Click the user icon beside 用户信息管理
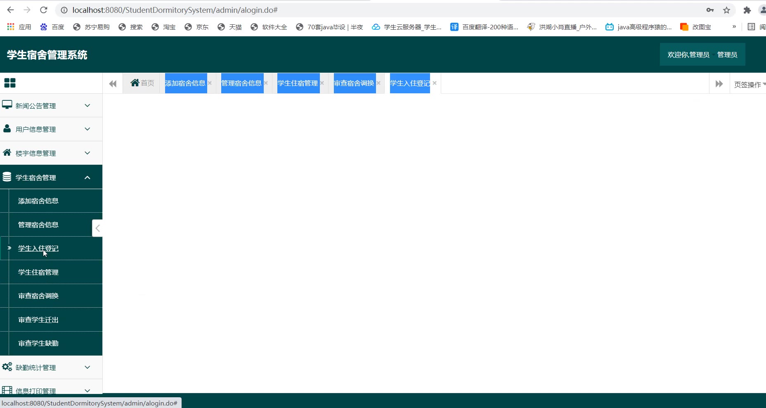 (7, 128)
